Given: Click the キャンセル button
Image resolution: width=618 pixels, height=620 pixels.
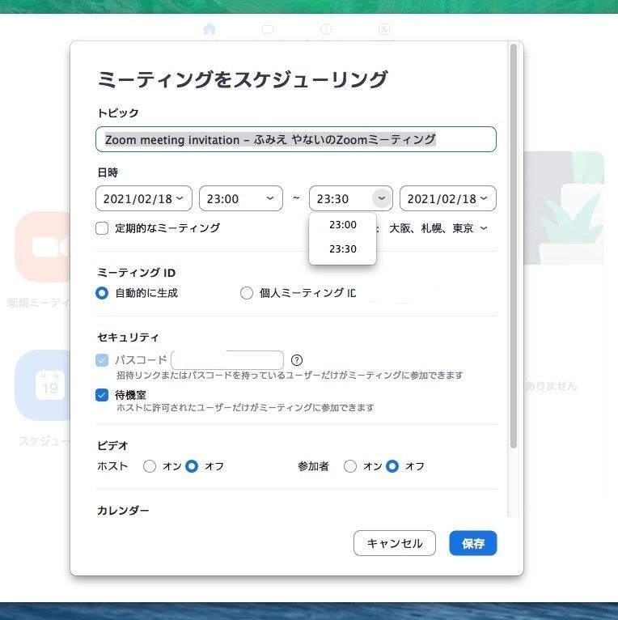Looking at the screenshot, I should [x=395, y=543].
